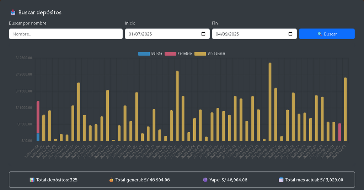Click the blue Bellota legend color box

[x=144, y=54]
